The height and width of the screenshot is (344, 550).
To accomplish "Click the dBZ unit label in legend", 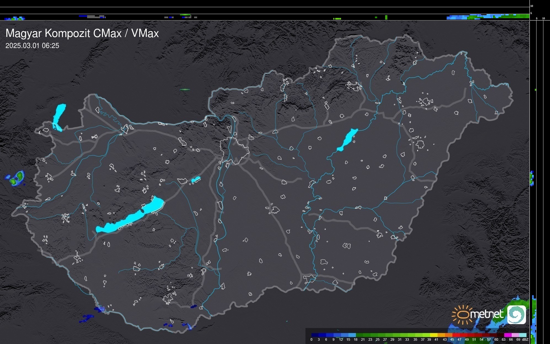I will click(525, 340).
